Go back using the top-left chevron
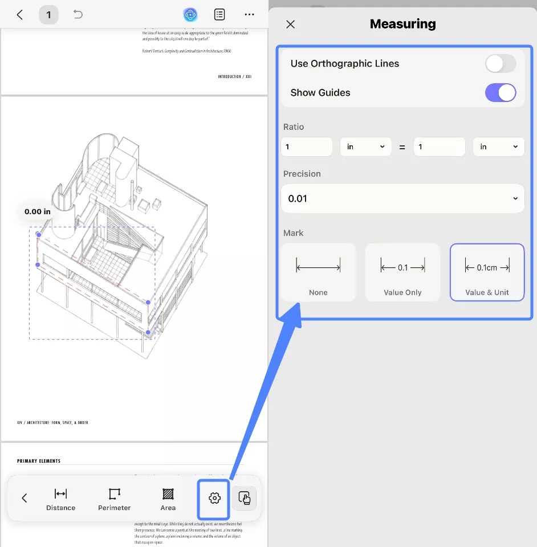The height and width of the screenshot is (547, 537). point(20,15)
